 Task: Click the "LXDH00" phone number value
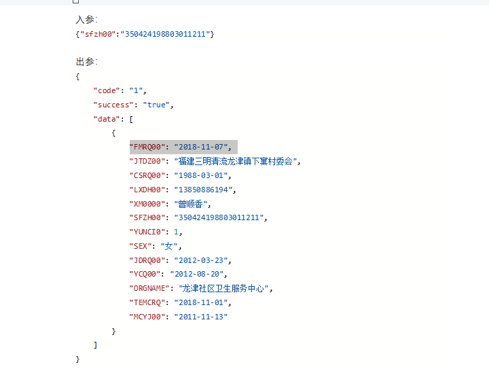pyautogui.click(x=204, y=190)
